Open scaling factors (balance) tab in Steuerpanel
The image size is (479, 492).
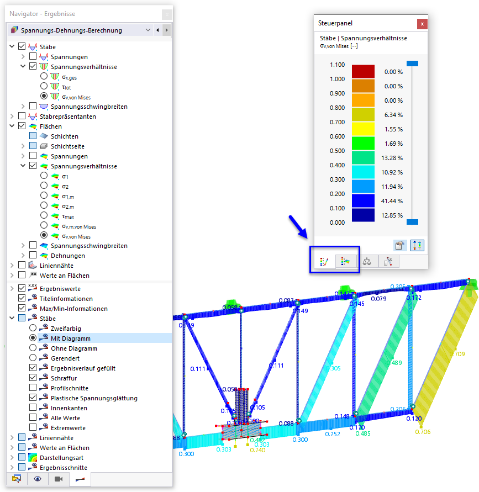(x=367, y=261)
